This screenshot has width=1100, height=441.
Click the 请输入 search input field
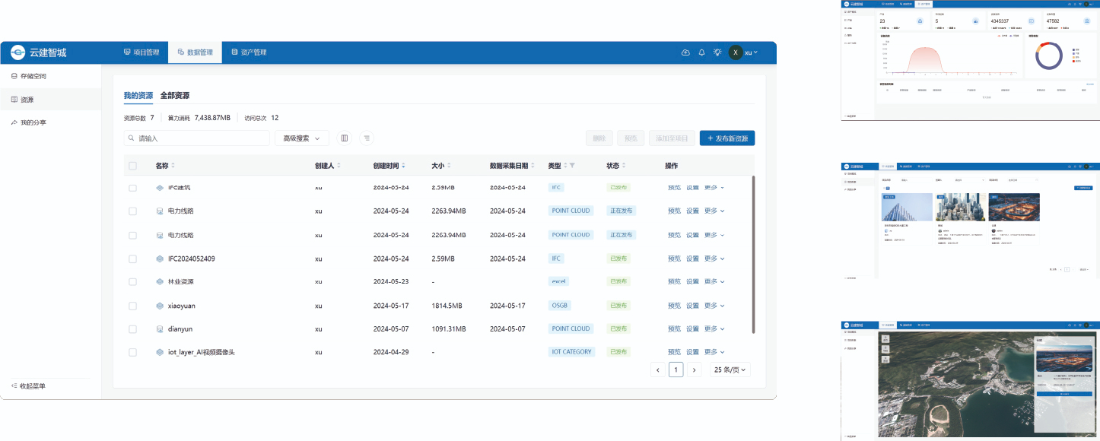coord(198,138)
